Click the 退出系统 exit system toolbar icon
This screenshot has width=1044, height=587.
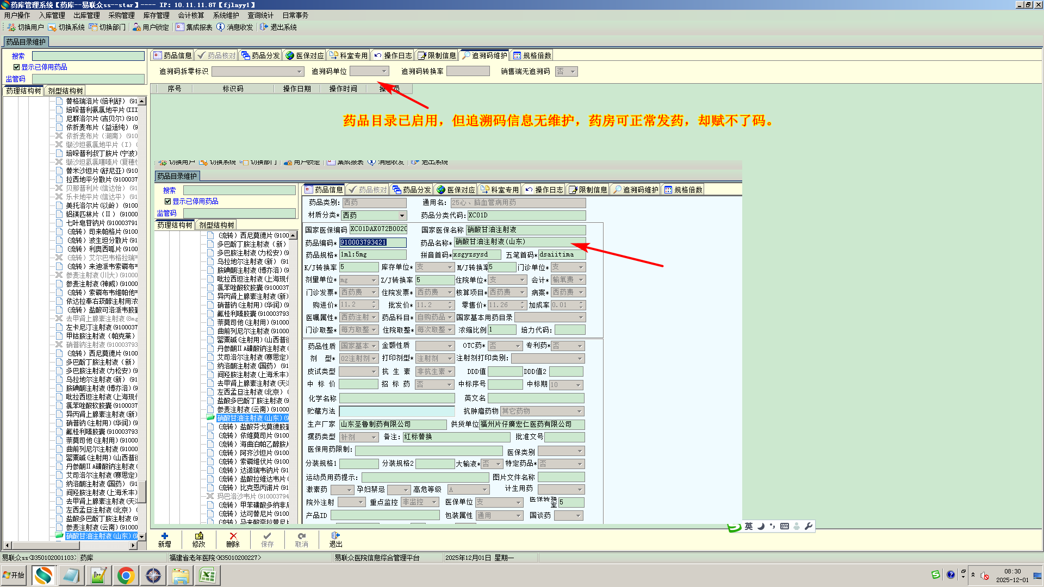coord(264,27)
